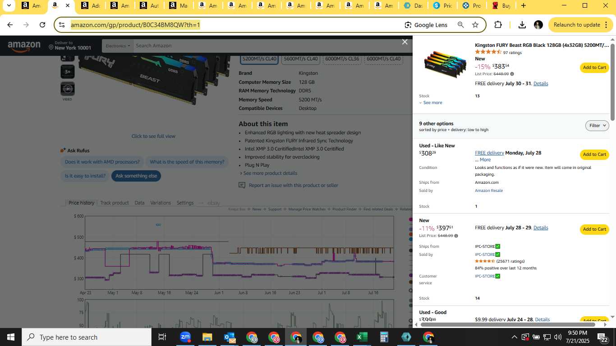Add Used - Like New offer to cart

pos(594,155)
